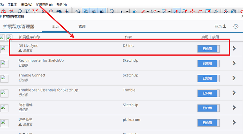The image size is (243, 134).
Task: Open the 坯子助手 row chevron
Action: 234,122
